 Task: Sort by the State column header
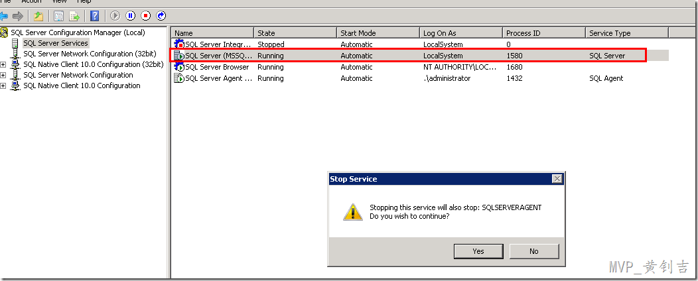tap(295, 33)
